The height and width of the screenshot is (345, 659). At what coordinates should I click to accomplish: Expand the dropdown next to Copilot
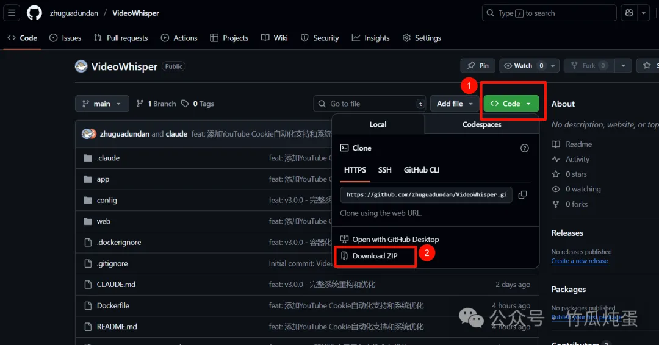click(x=644, y=13)
